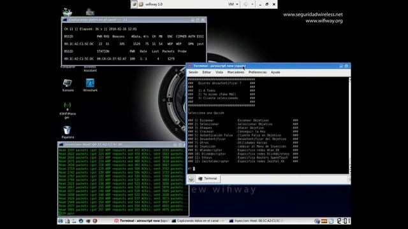Open the Editar menu in the Terminal

tap(207, 72)
